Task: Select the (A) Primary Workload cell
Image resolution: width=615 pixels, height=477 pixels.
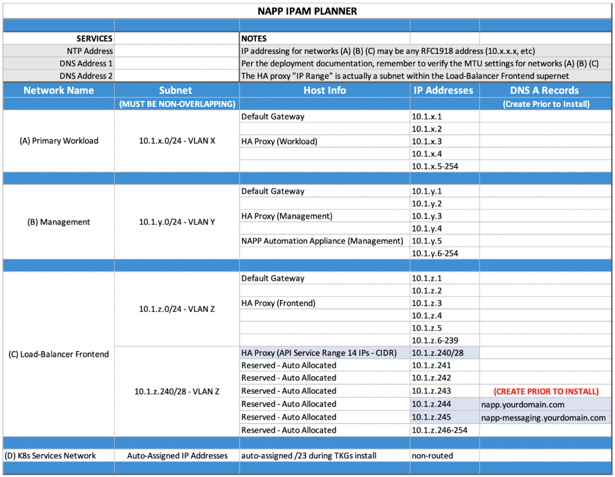Action: [x=58, y=141]
